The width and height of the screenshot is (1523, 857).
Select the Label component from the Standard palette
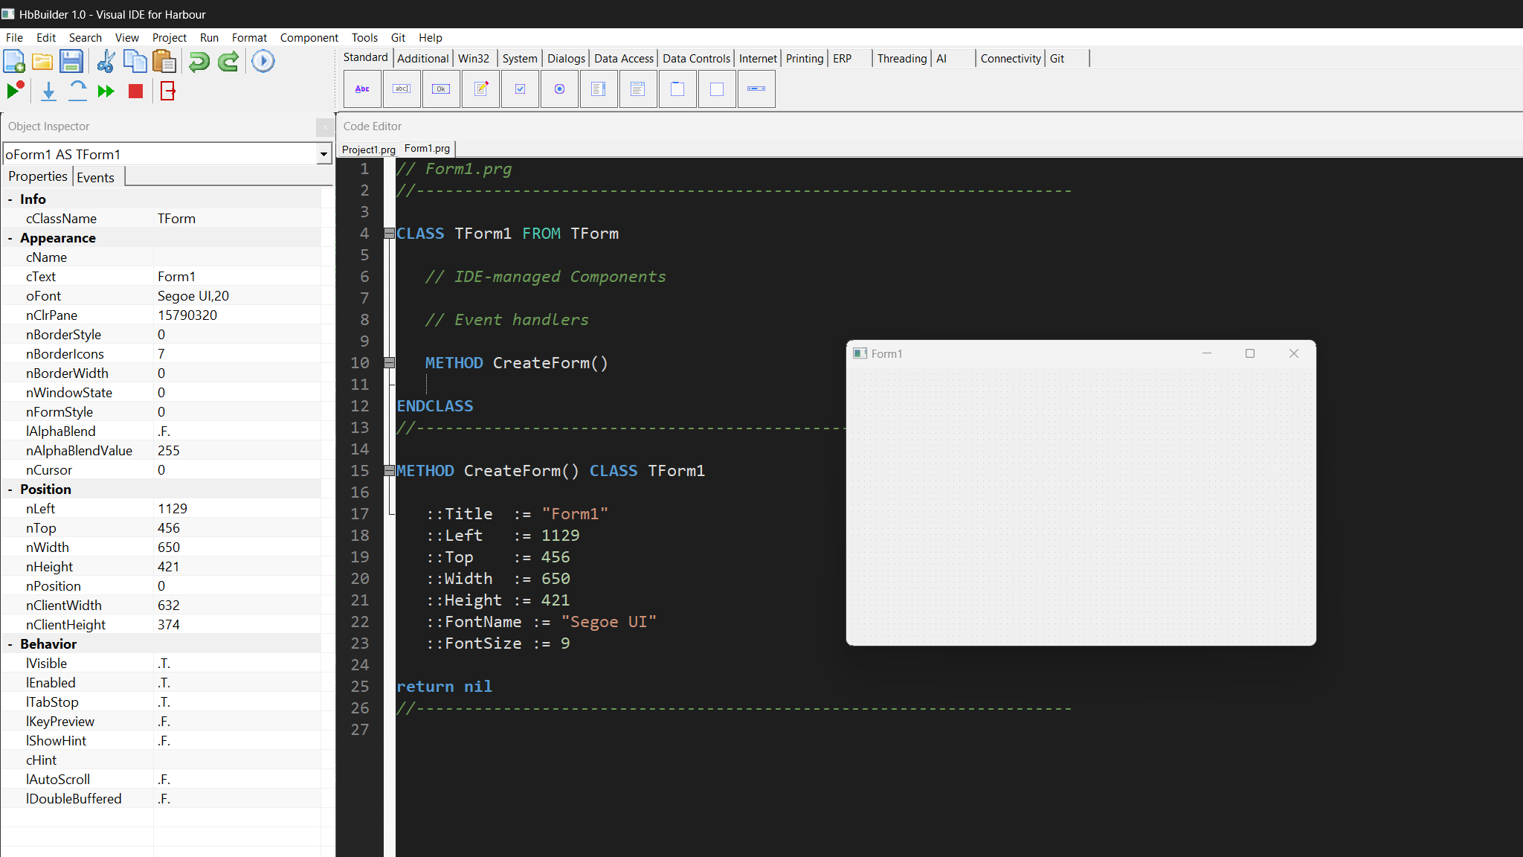pos(362,89)
